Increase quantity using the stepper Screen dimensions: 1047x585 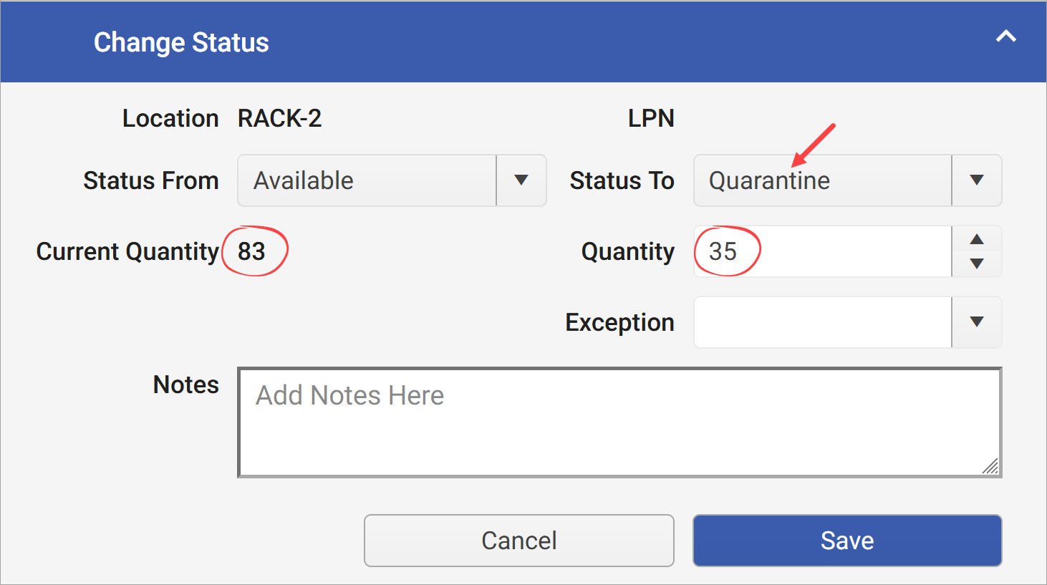[976, 238]
